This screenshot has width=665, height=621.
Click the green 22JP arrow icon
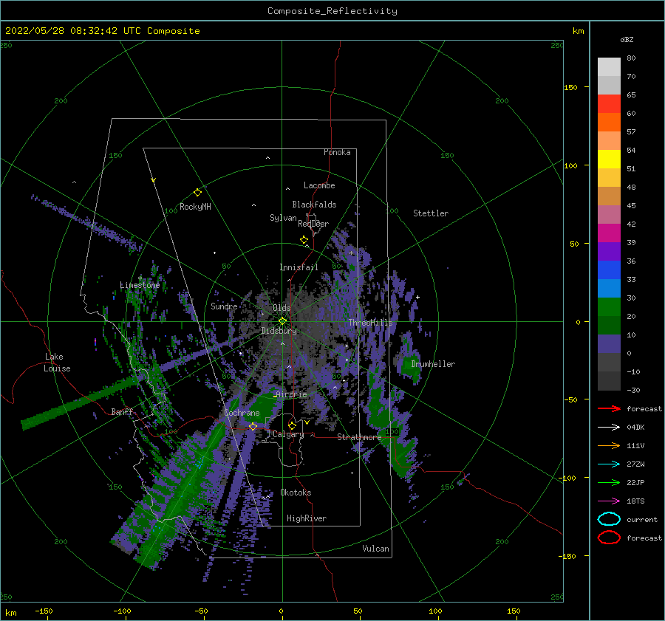(x=609, y=482)
